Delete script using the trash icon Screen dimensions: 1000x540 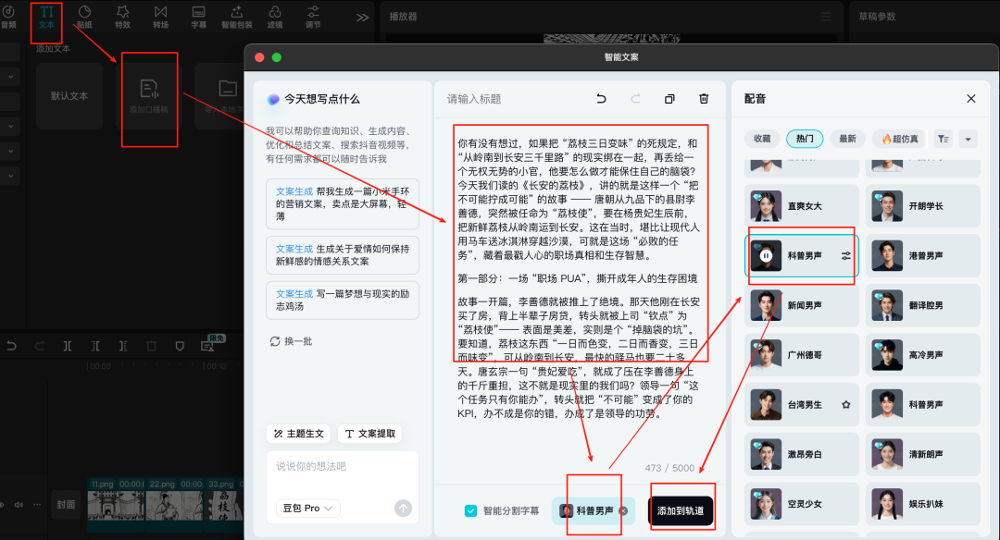(x=704, y=99)
